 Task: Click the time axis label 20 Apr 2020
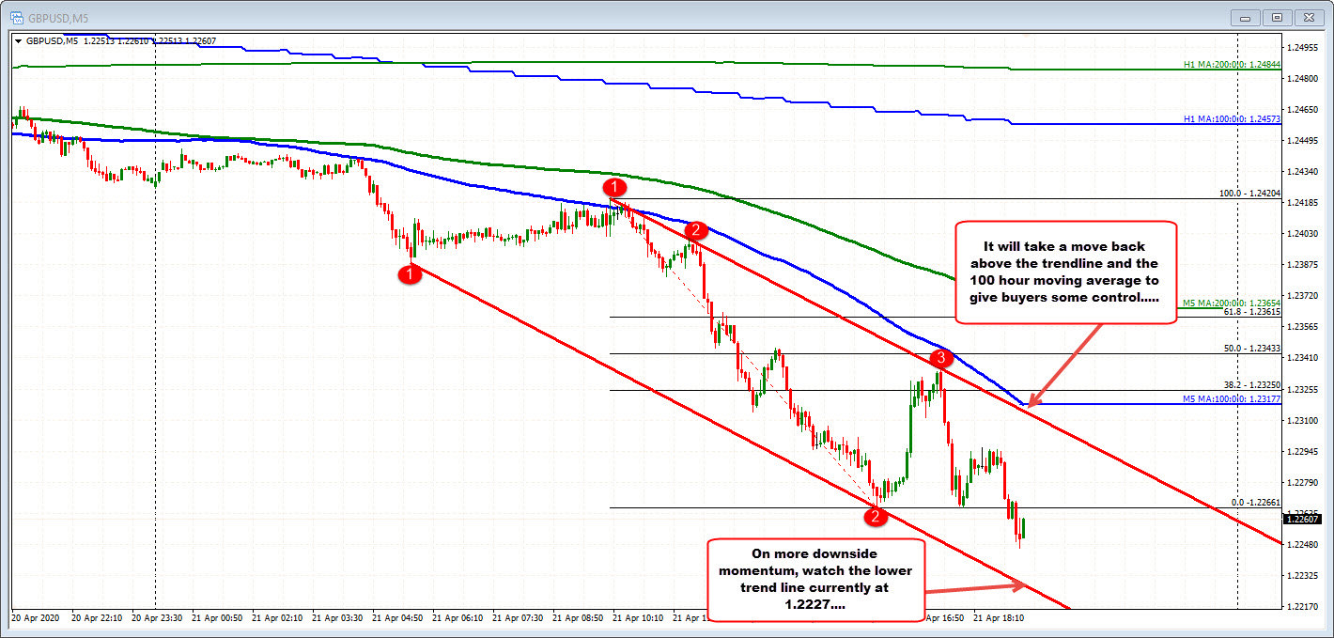point(35,619)
